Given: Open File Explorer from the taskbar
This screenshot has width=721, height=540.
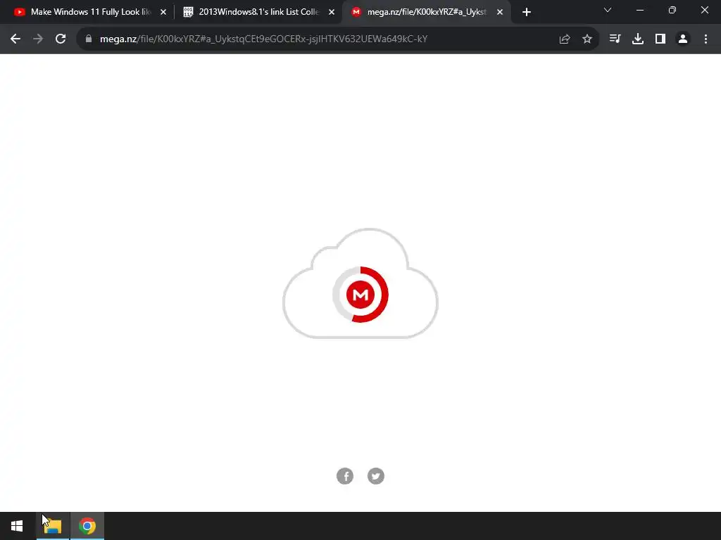Looking at the screenshot, I should click(53, 526).
